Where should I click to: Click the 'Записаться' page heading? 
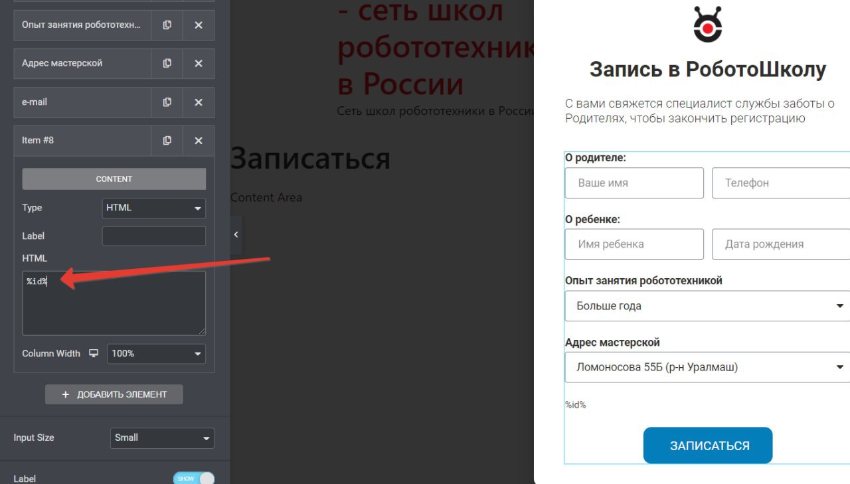coord(310,158)
